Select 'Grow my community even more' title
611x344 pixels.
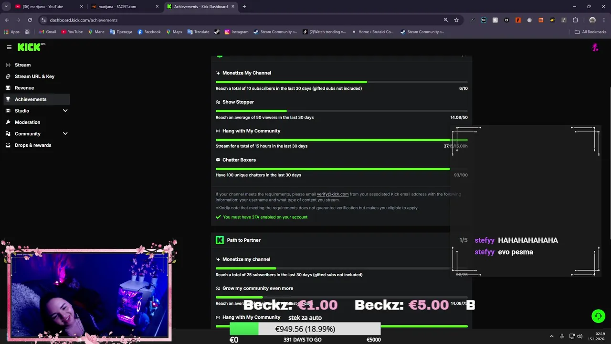(258, 289)
